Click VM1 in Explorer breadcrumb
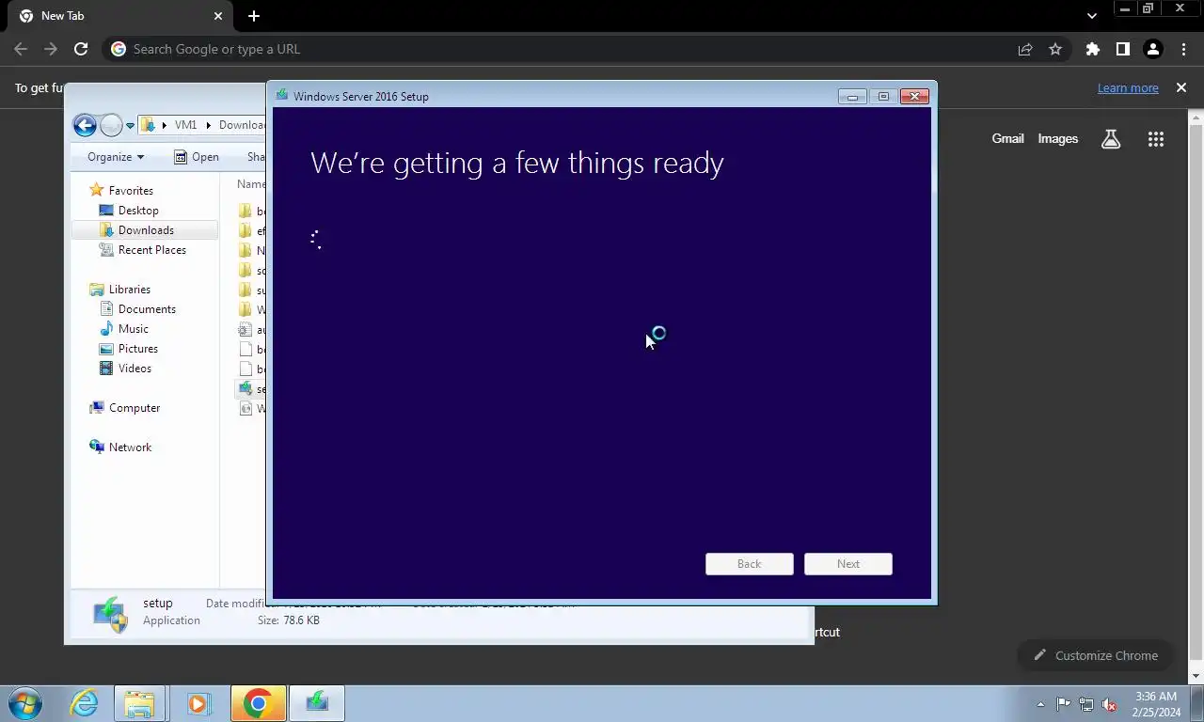Viewport: 1204px width, 722px height. (185, 125)
